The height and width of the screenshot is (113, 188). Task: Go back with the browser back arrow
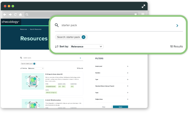(x=5, y=15)
